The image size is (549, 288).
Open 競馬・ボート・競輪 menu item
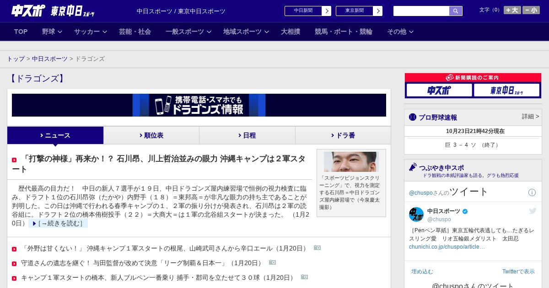pos(344,32)
